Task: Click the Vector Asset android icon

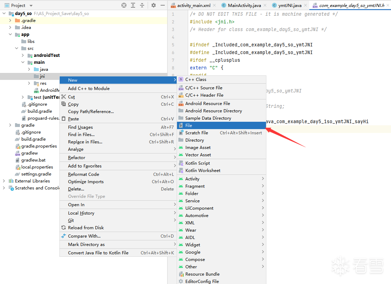Action: coord(181,155)
